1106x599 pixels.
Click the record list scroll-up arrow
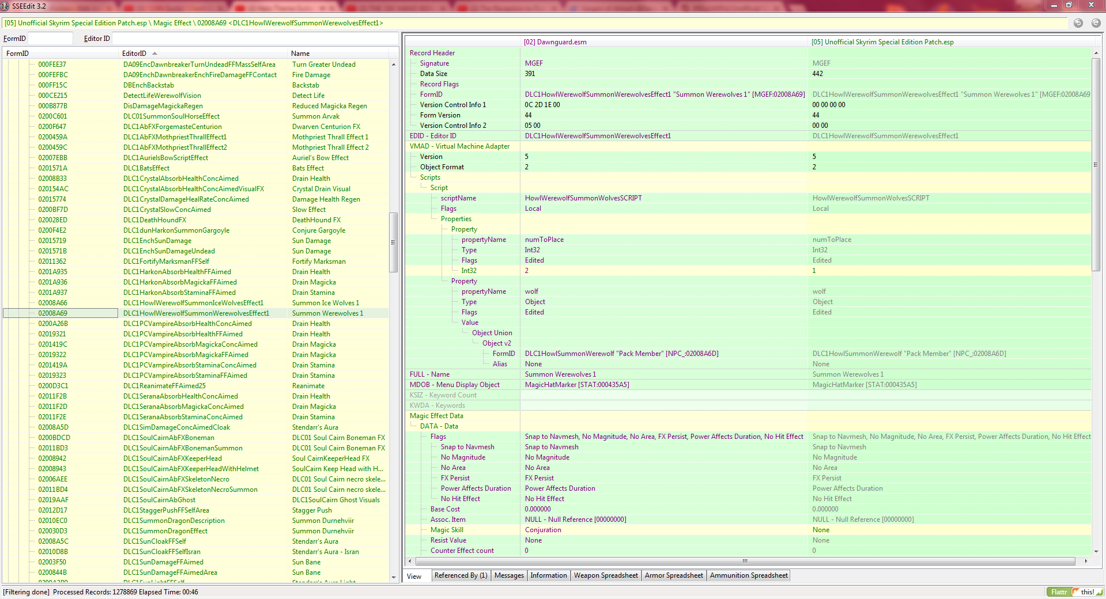pos(394,65)
